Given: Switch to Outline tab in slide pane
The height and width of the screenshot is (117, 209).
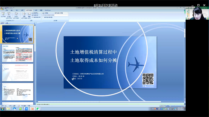Looking at the screenshot, I should click(x=7, y=23).
